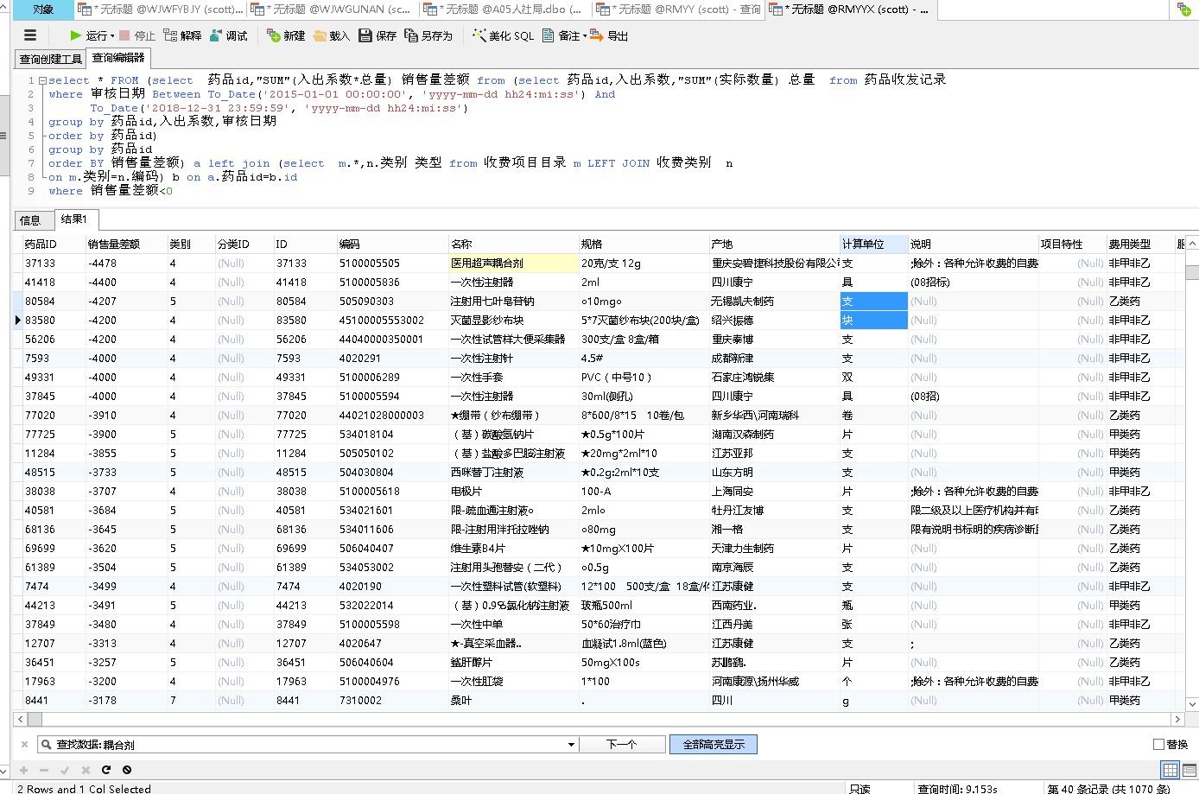Screen dimensions: 1199x794
Task: Refresh the result grid
Action: point(106,770)
